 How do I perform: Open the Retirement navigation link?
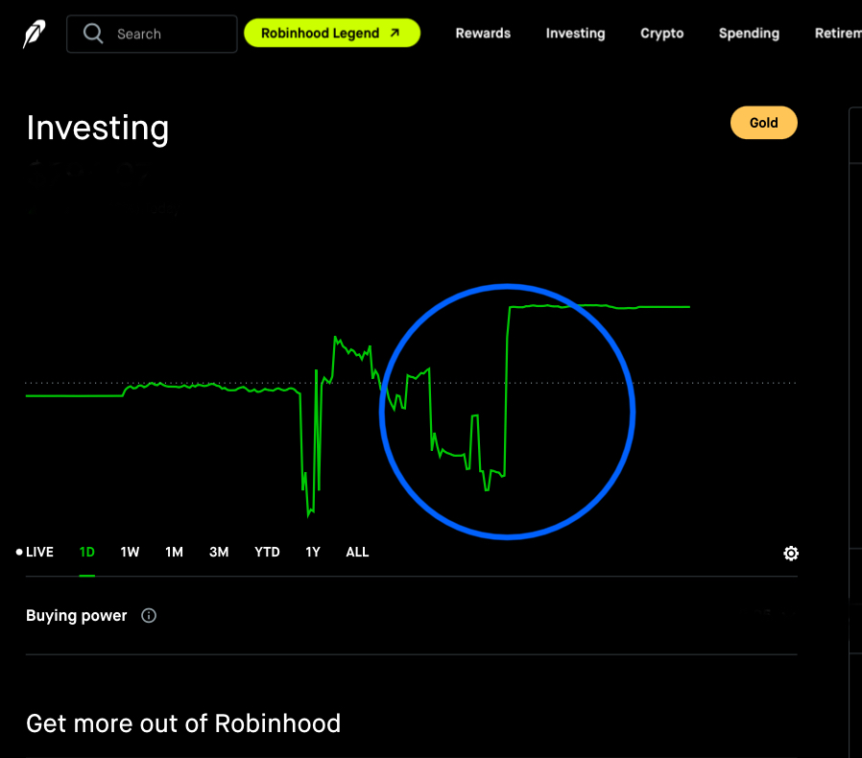coord(837,34)
